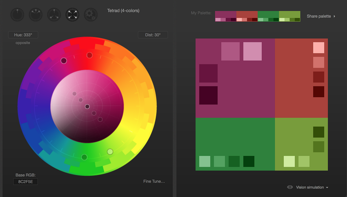The width and height of the screenshot is (347, 197).
Task: Click the Tetrad (4-colors) heading
Action: pyautogui.click(x=123, y=11)
